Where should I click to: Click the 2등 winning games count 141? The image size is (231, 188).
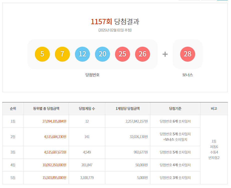(87, 137)
